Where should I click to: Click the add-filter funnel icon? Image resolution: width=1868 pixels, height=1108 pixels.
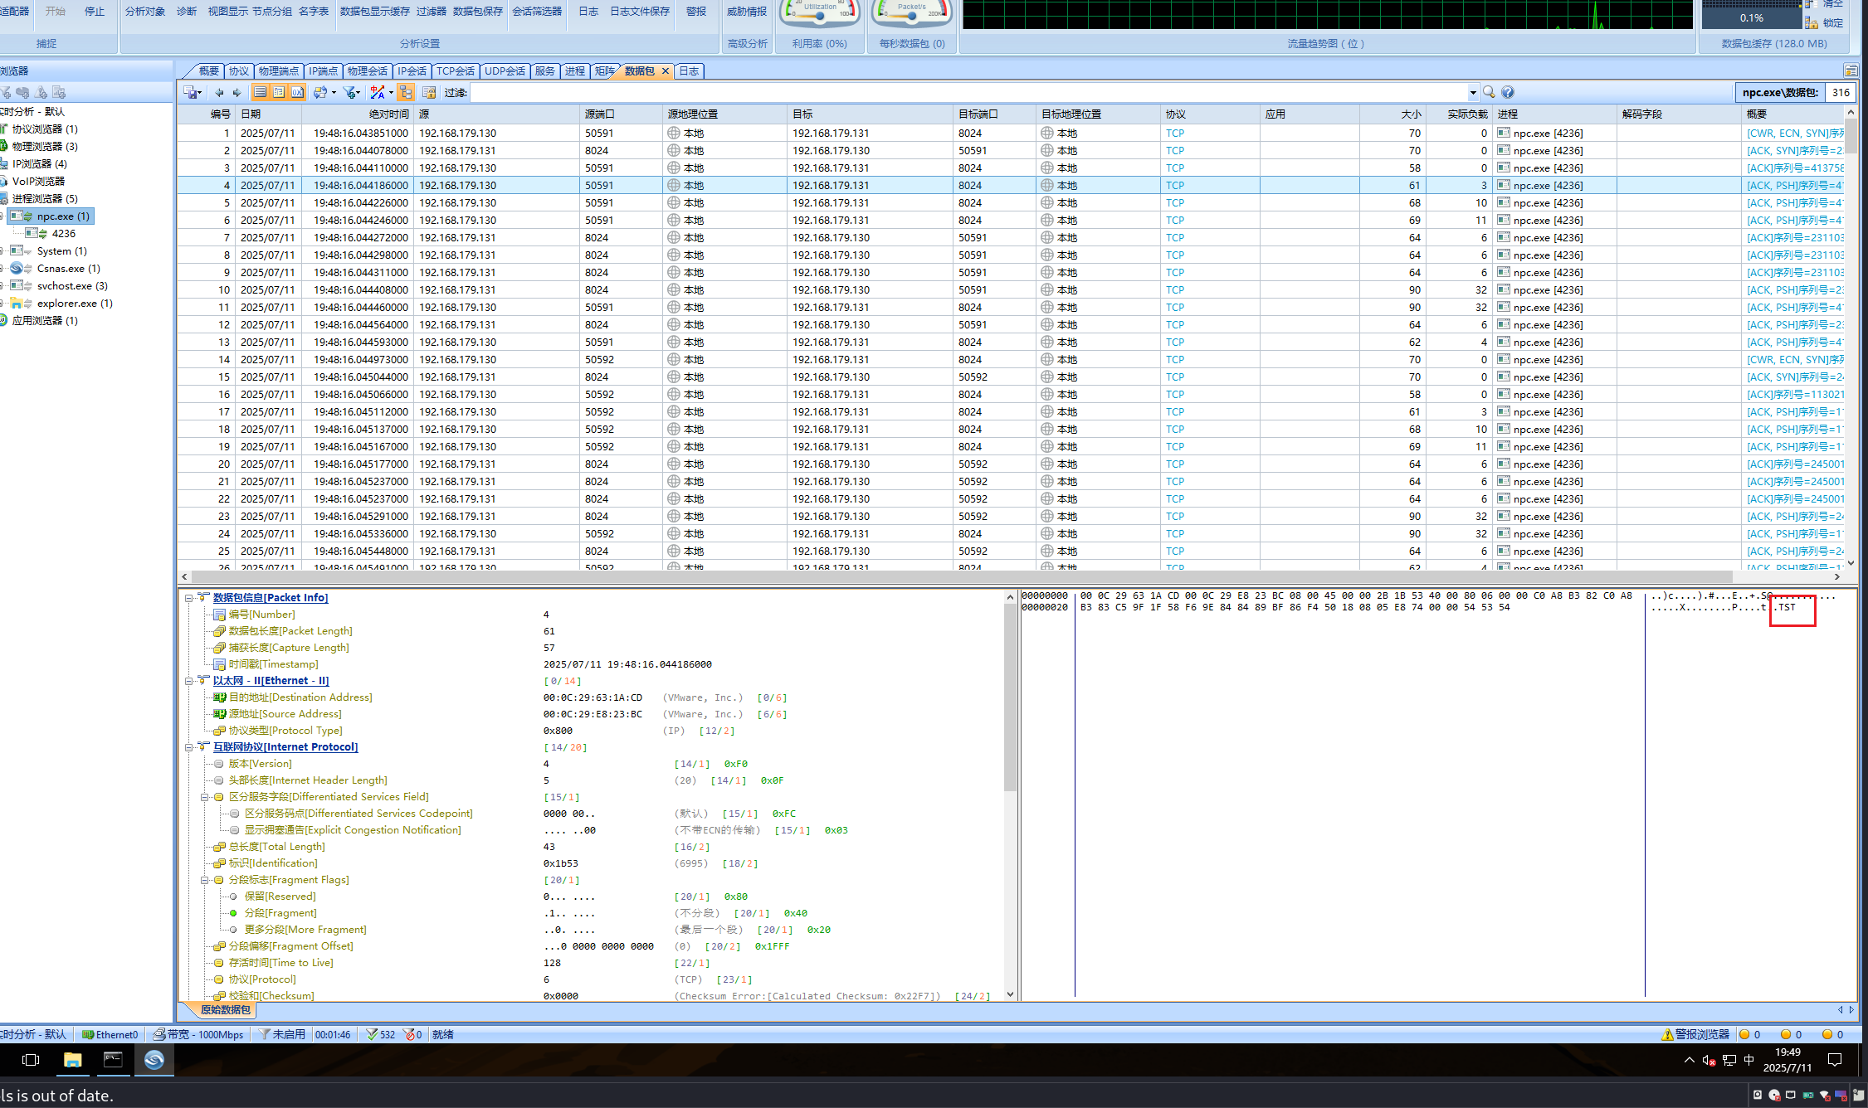point(350,93)
